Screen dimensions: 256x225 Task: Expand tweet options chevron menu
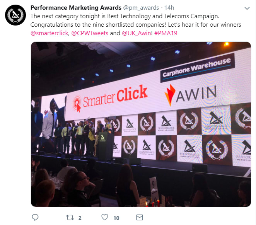click(x=247, y=8)
